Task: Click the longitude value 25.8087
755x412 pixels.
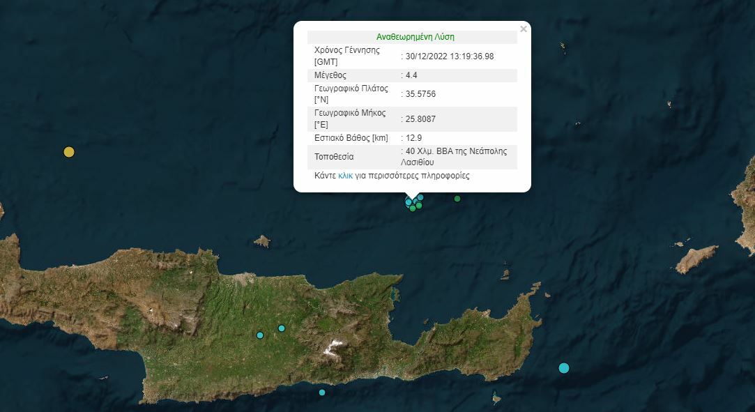Action: click(x=420, y=119)
